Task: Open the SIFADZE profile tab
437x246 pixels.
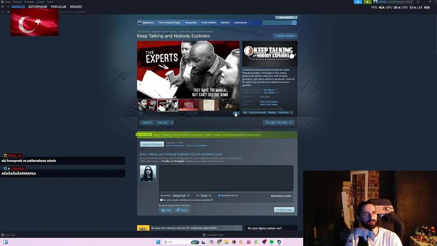Action: [76, 7]
